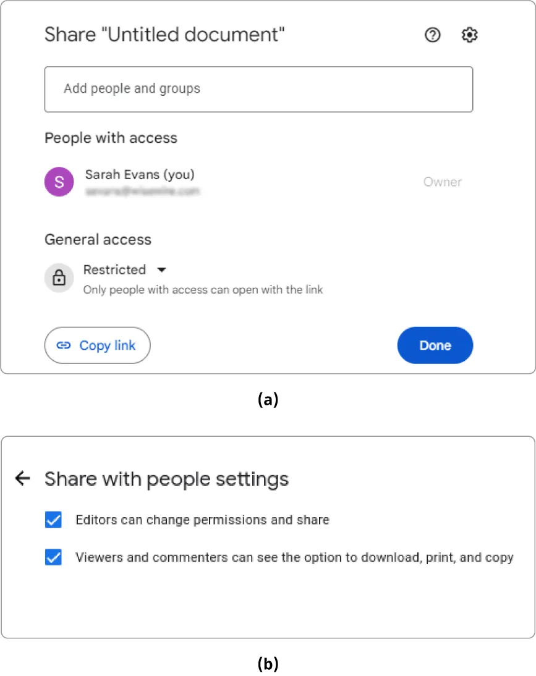
Task: Click the General access section header
Action: [x=98, y=240]
